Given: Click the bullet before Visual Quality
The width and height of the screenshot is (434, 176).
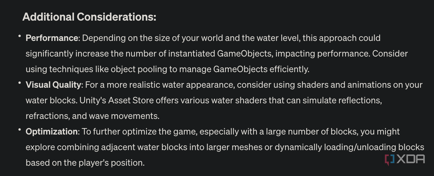Looking at the screenshot, I should pos(19,83).
